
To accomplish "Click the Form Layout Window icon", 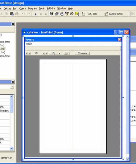I will [62, 14].
